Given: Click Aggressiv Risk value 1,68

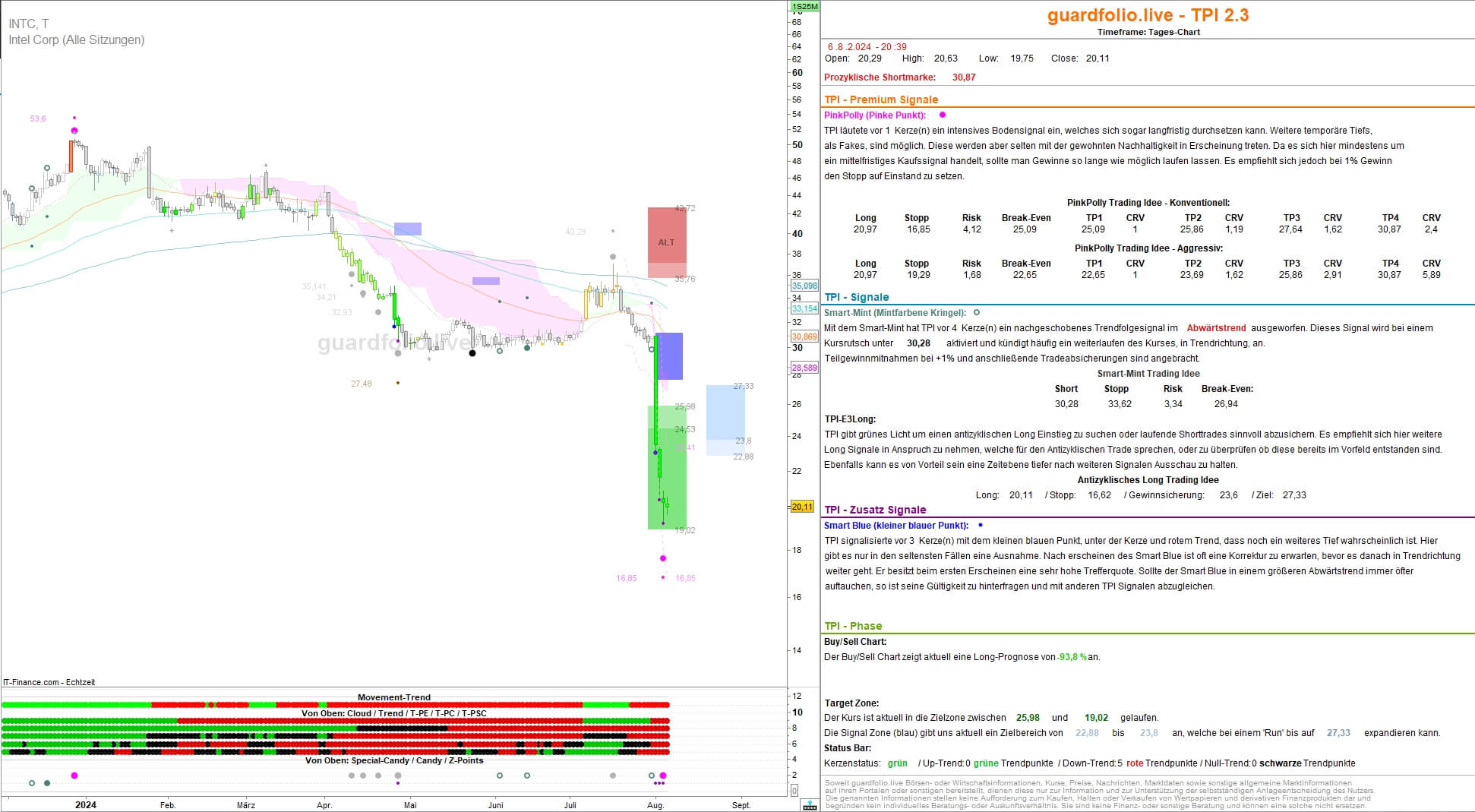Looking at the screenshot, I should click(x=971, y=275).
